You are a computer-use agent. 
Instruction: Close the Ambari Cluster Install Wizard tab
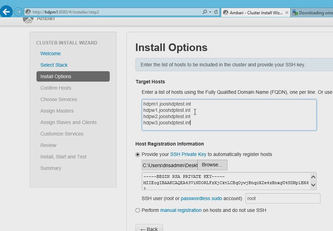(287, 12)
